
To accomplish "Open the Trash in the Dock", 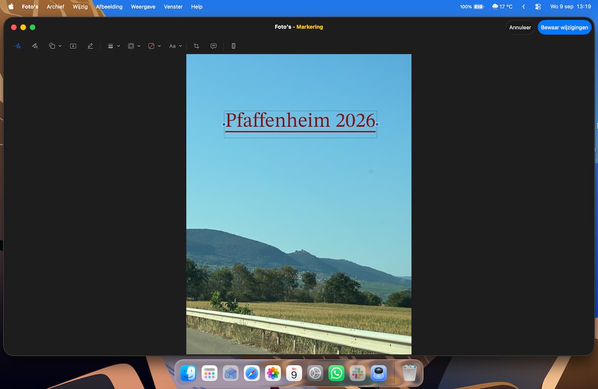I will [409, 373].
